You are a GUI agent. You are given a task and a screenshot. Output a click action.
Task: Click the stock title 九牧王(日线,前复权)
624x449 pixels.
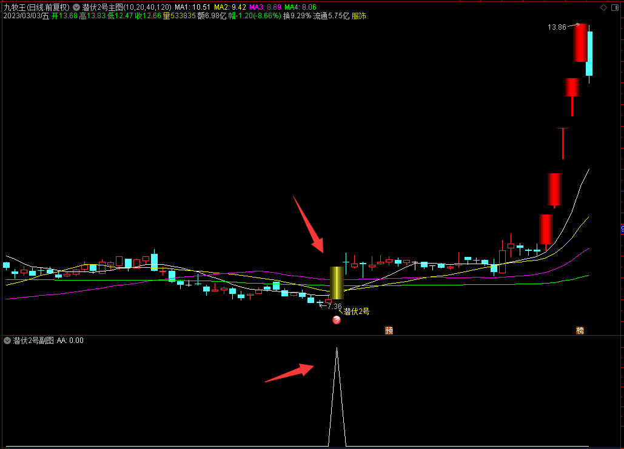point(36,7)
